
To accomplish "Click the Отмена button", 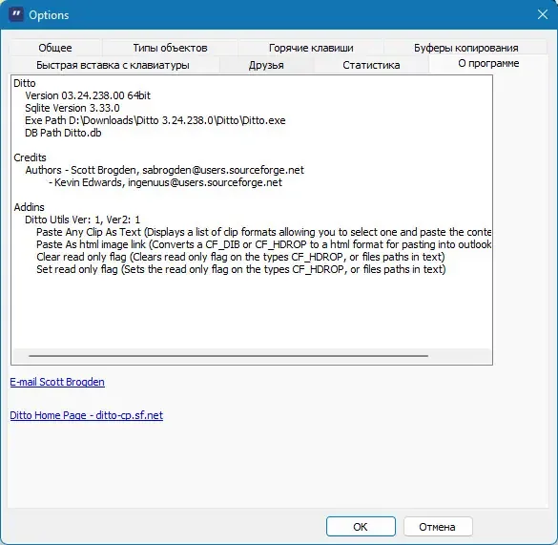I will click(x=438, y=527).
